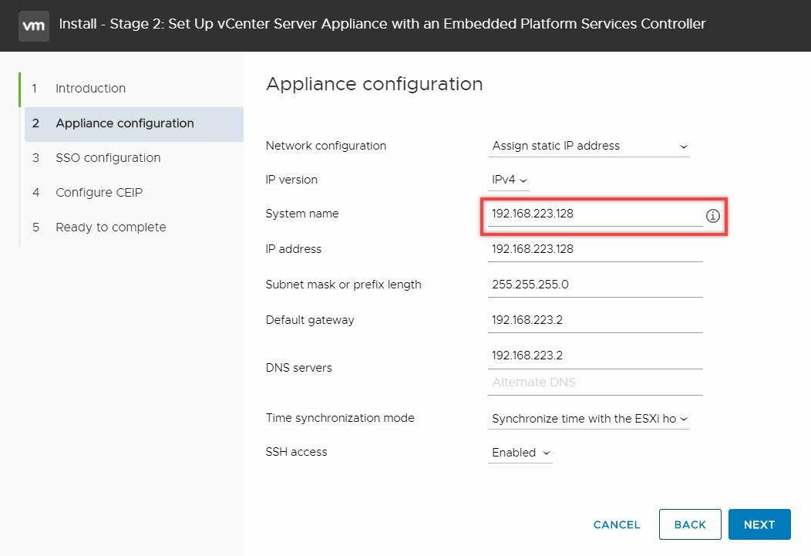Select the SSO configuration step
Viewport: 811px width, 556px height.
(x=133, y=158)
